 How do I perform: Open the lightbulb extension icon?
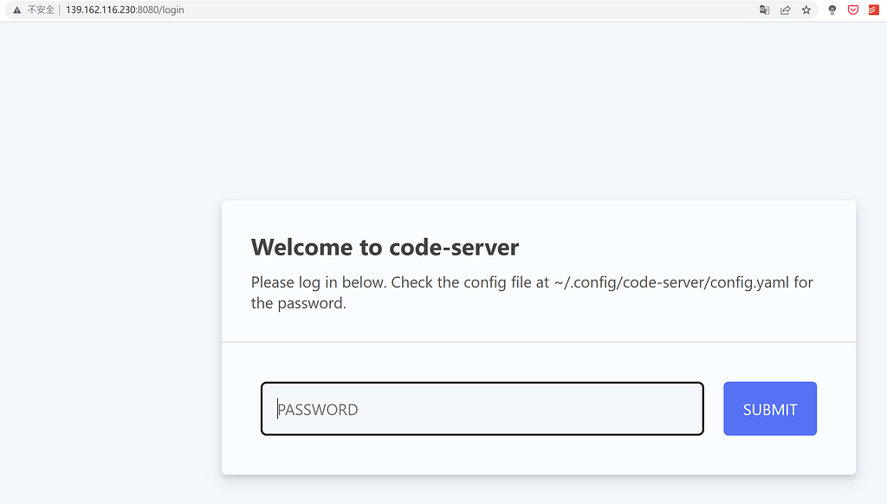coord(832,10)
